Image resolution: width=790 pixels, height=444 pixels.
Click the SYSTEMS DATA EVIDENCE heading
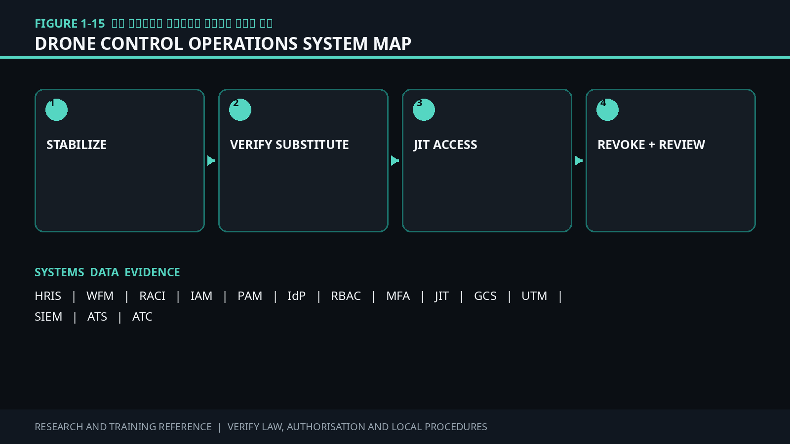tap(107, 272)
